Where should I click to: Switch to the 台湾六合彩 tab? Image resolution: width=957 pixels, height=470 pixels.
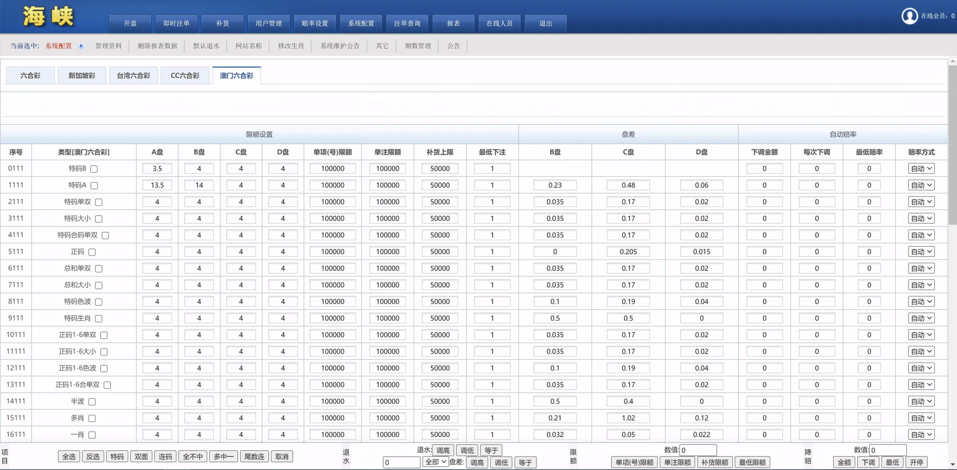coord(133,76)
